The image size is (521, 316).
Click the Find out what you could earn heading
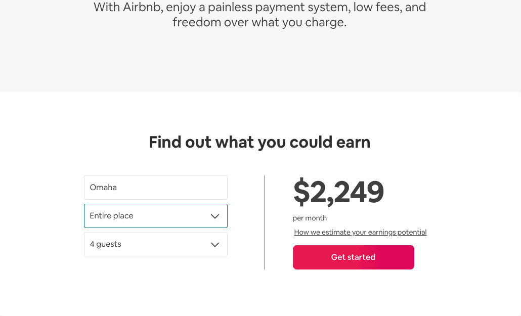(x=259, y=142)
